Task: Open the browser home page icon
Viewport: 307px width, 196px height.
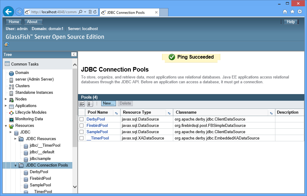Action: [x=285, y=12]
